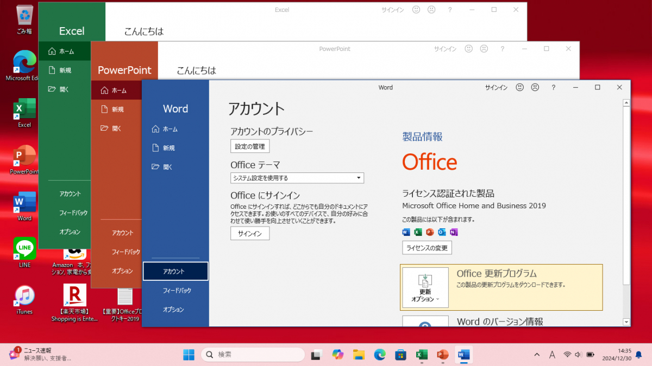Select Open in the Excel sidebar
Screen dimensions: 652x366
coord(64,89)
